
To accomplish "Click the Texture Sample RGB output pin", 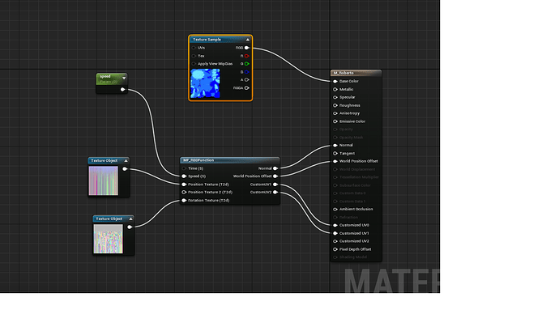I will click(x=247, y=48).
